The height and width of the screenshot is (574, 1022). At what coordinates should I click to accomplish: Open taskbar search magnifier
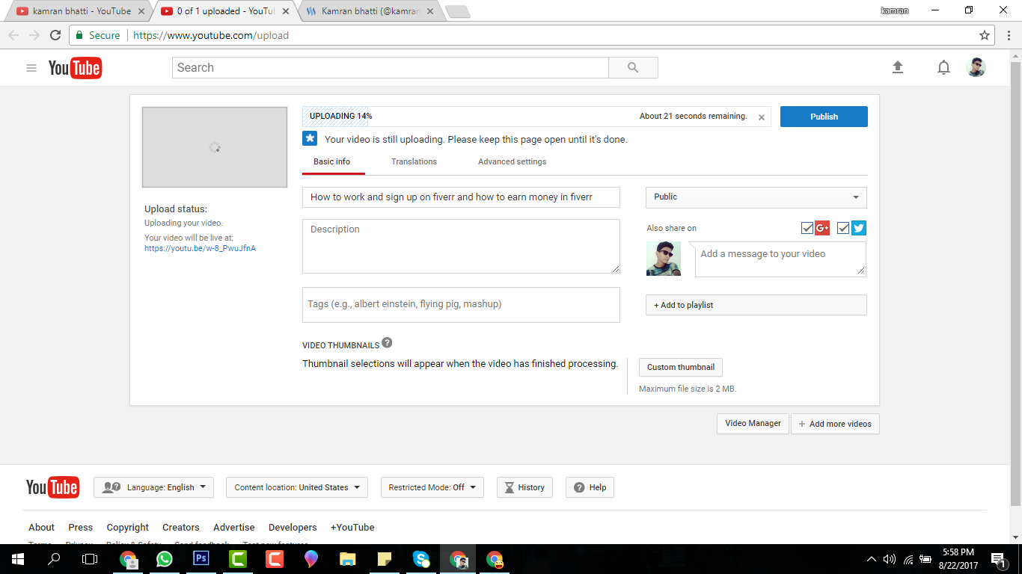[x=54, y=559]
